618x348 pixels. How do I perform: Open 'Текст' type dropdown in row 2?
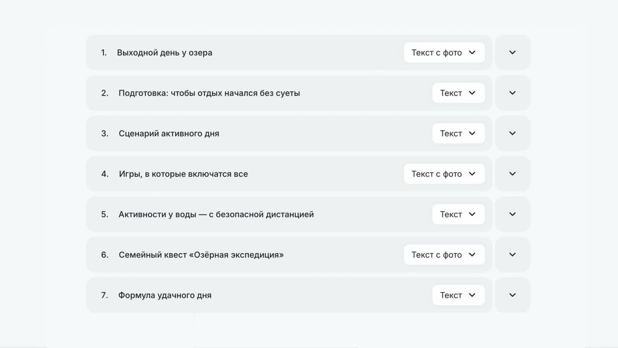[x=458, y=93]
